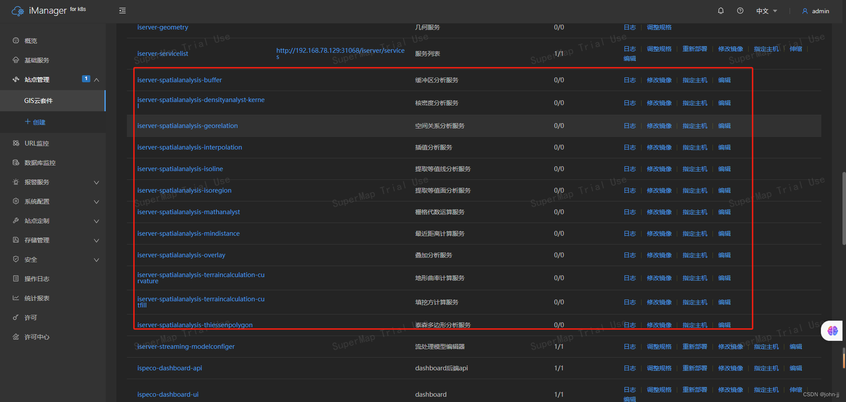Click the 操作日志 icon in the sidebar
This screenshot has height=402, width=846.
(x=16, y=278)
